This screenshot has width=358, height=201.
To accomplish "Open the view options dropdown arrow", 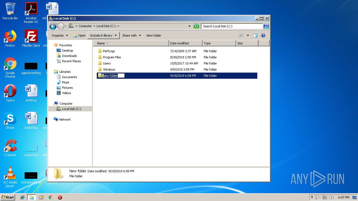I will point(248,35).
